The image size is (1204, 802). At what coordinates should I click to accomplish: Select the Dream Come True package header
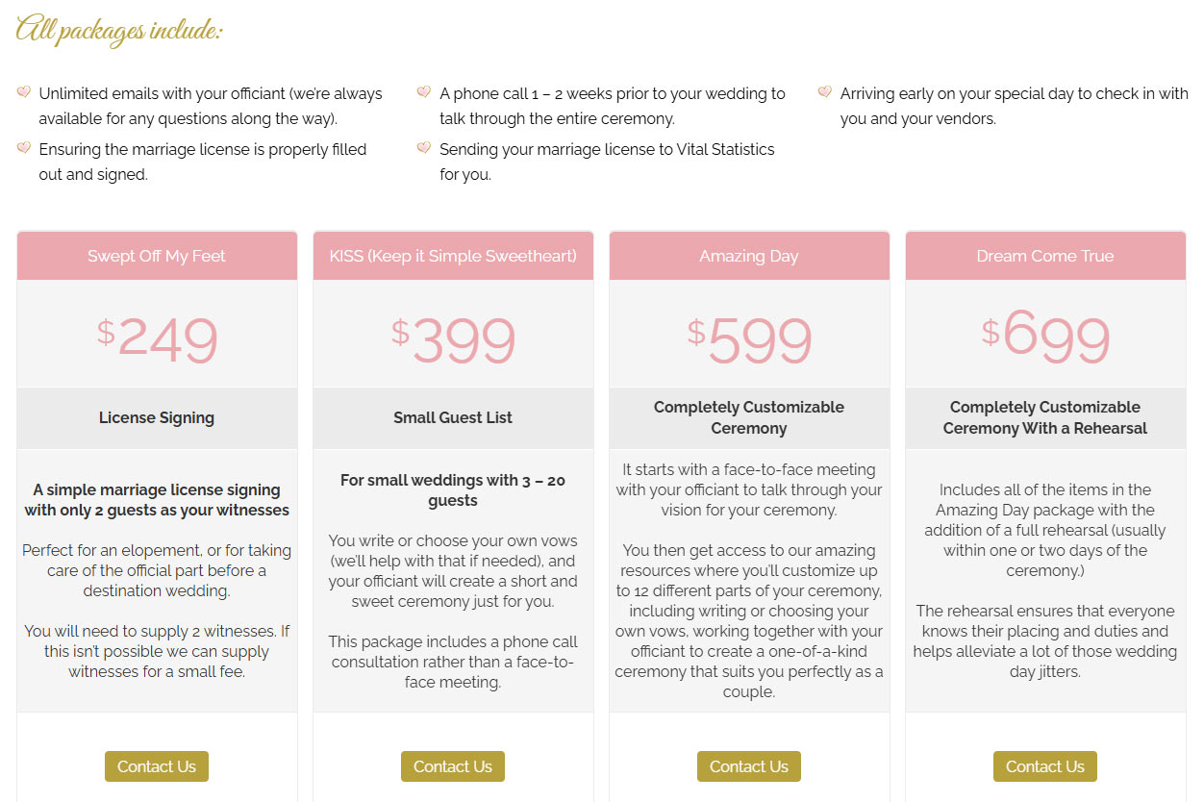(1045, 256)
